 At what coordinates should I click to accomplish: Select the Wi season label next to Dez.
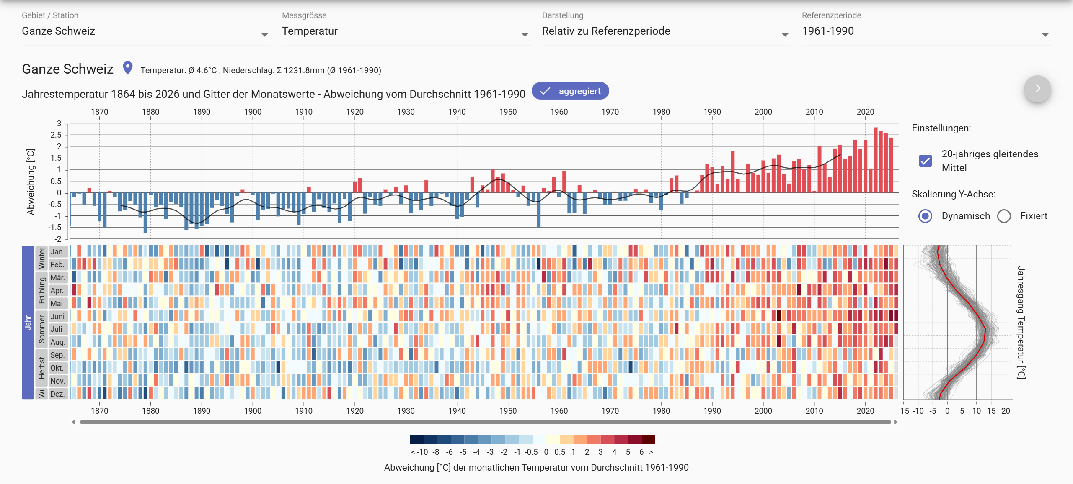point(41,394)
